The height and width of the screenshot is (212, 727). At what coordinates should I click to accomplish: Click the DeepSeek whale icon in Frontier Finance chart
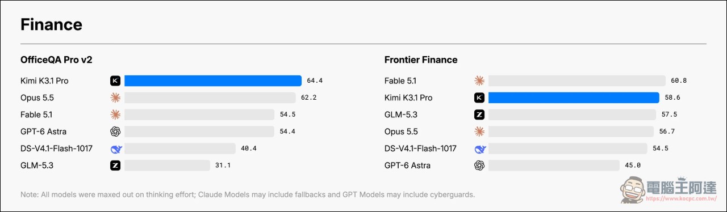(x=479, y=149)
